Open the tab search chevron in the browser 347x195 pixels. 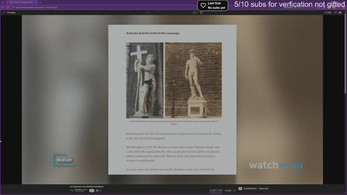click(2, 2)
